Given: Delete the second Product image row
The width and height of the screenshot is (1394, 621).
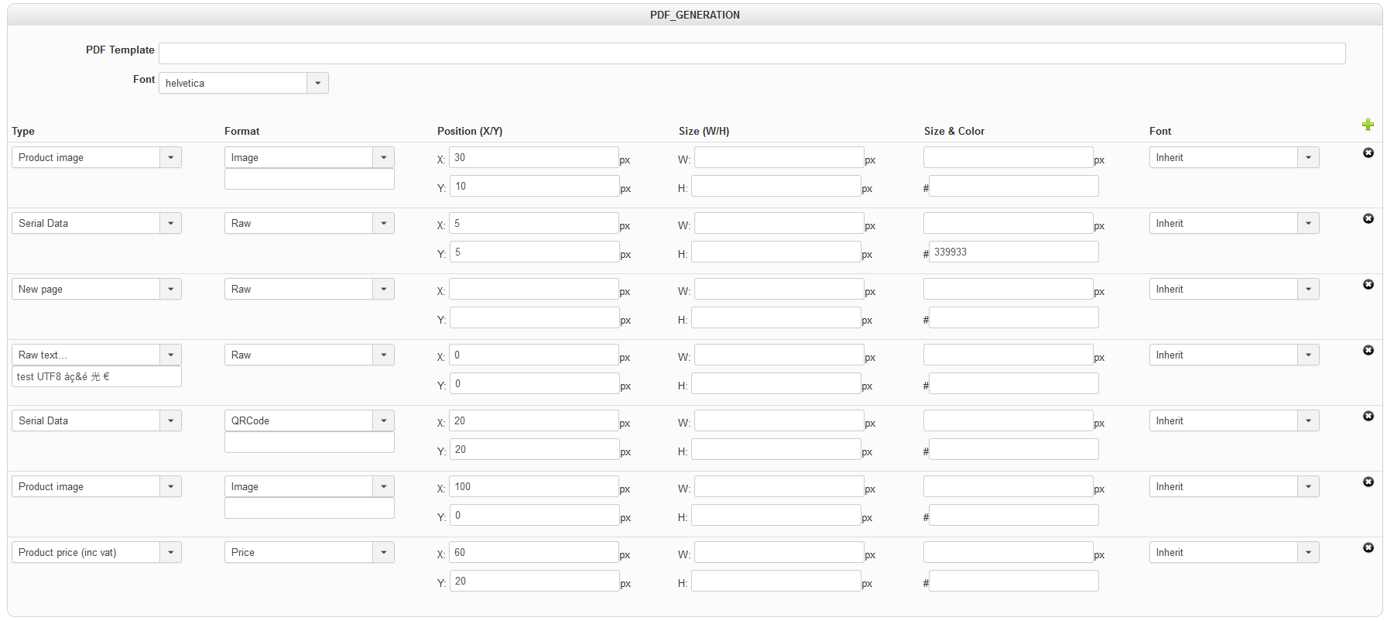Looking at the screenshot, I should click(1368, 482).
